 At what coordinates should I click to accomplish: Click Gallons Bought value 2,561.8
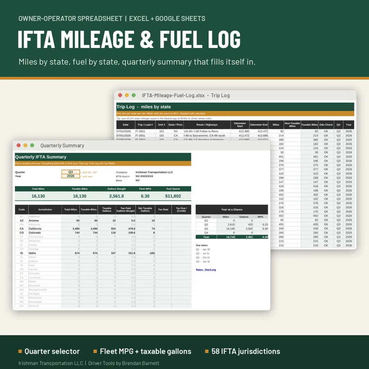116,196
